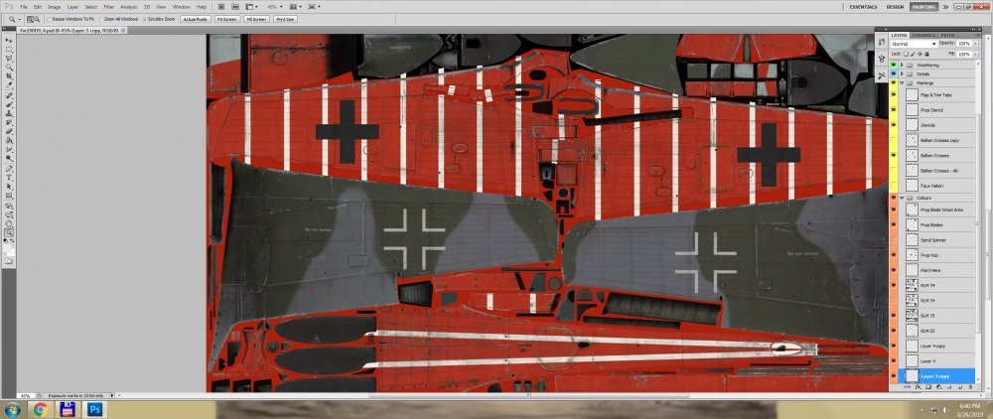Select the Balken Crosses copy layer
993x419 pixels.
coord(937,140)
